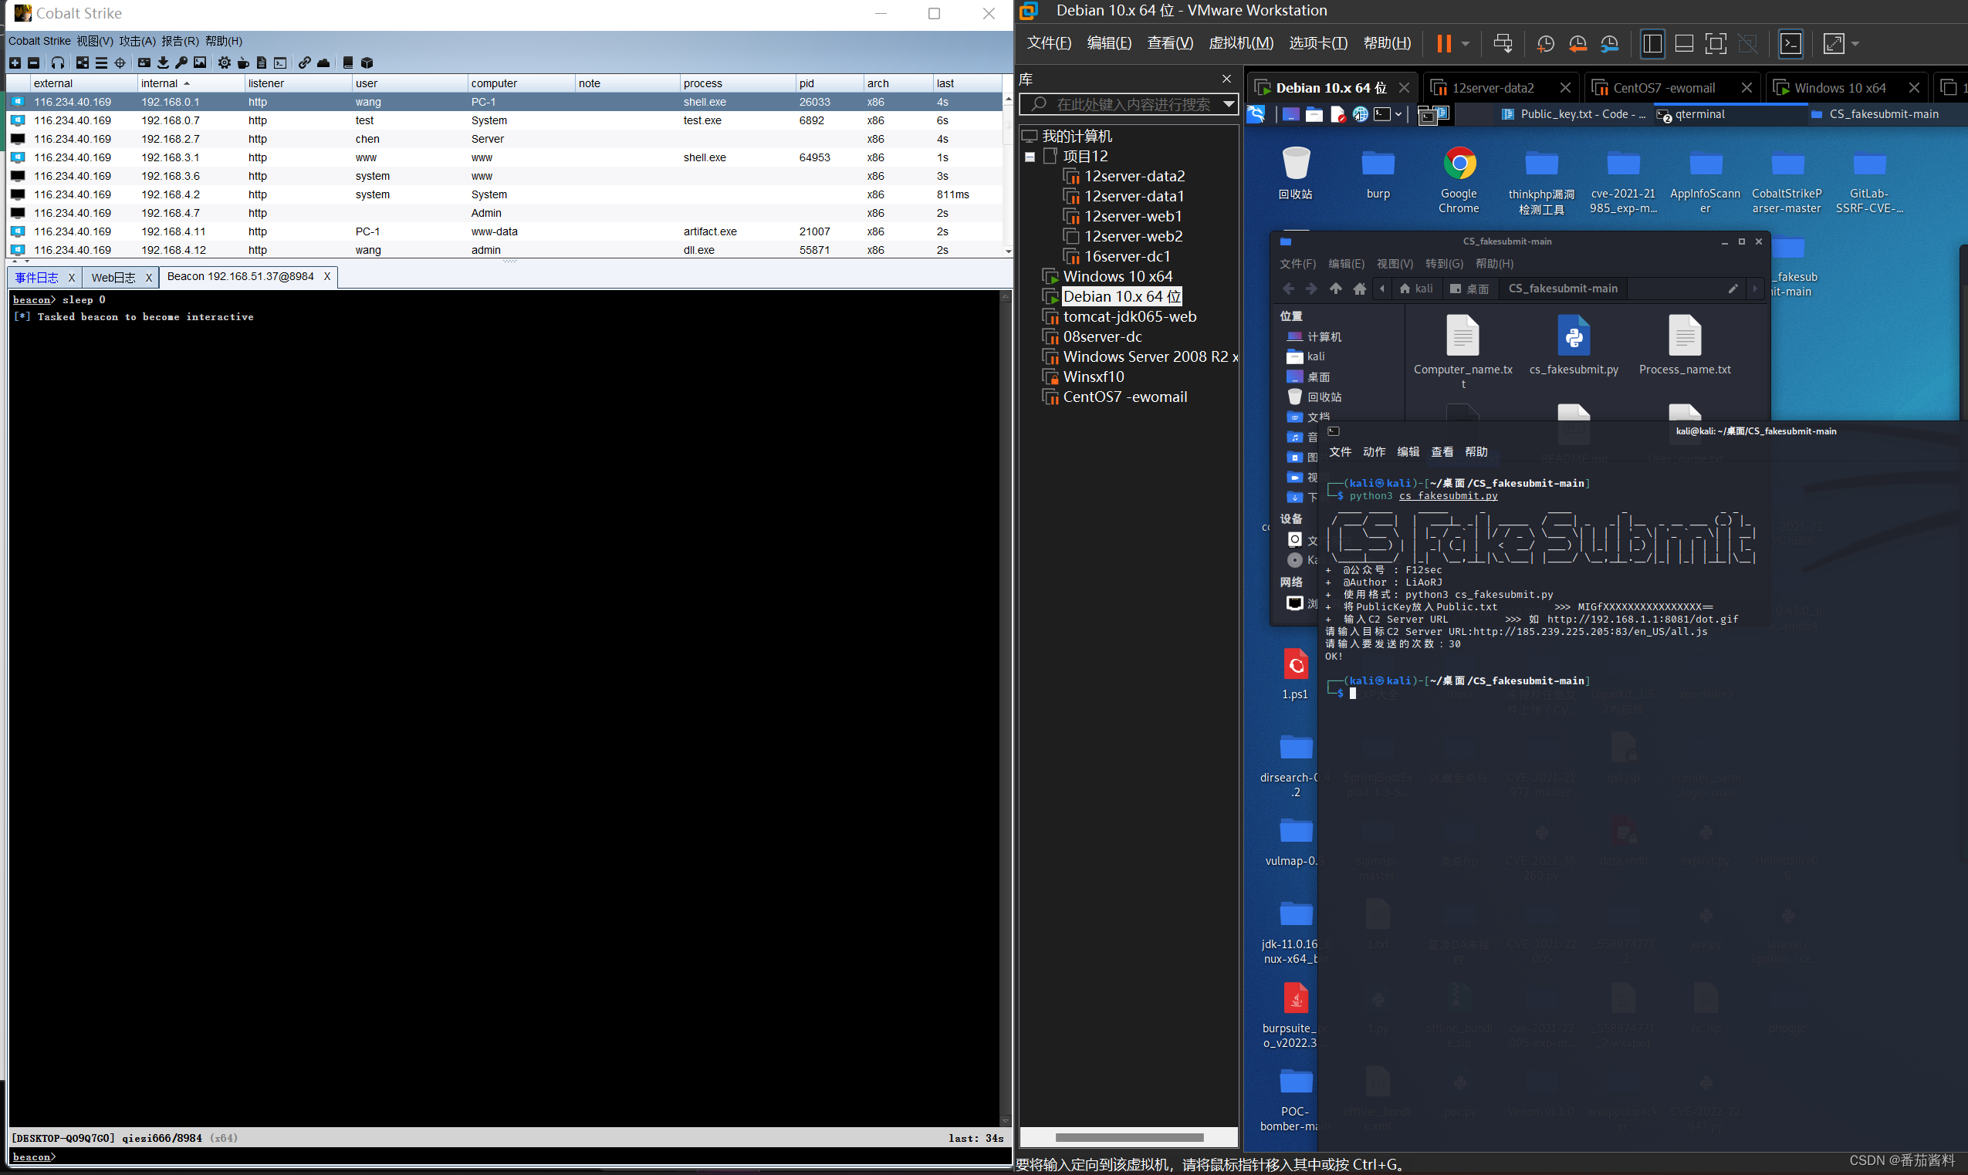Switch to the pivot graph view icon
Image resolution: width=1968 pixels, height=1175 pixels.
coord(83,62)
